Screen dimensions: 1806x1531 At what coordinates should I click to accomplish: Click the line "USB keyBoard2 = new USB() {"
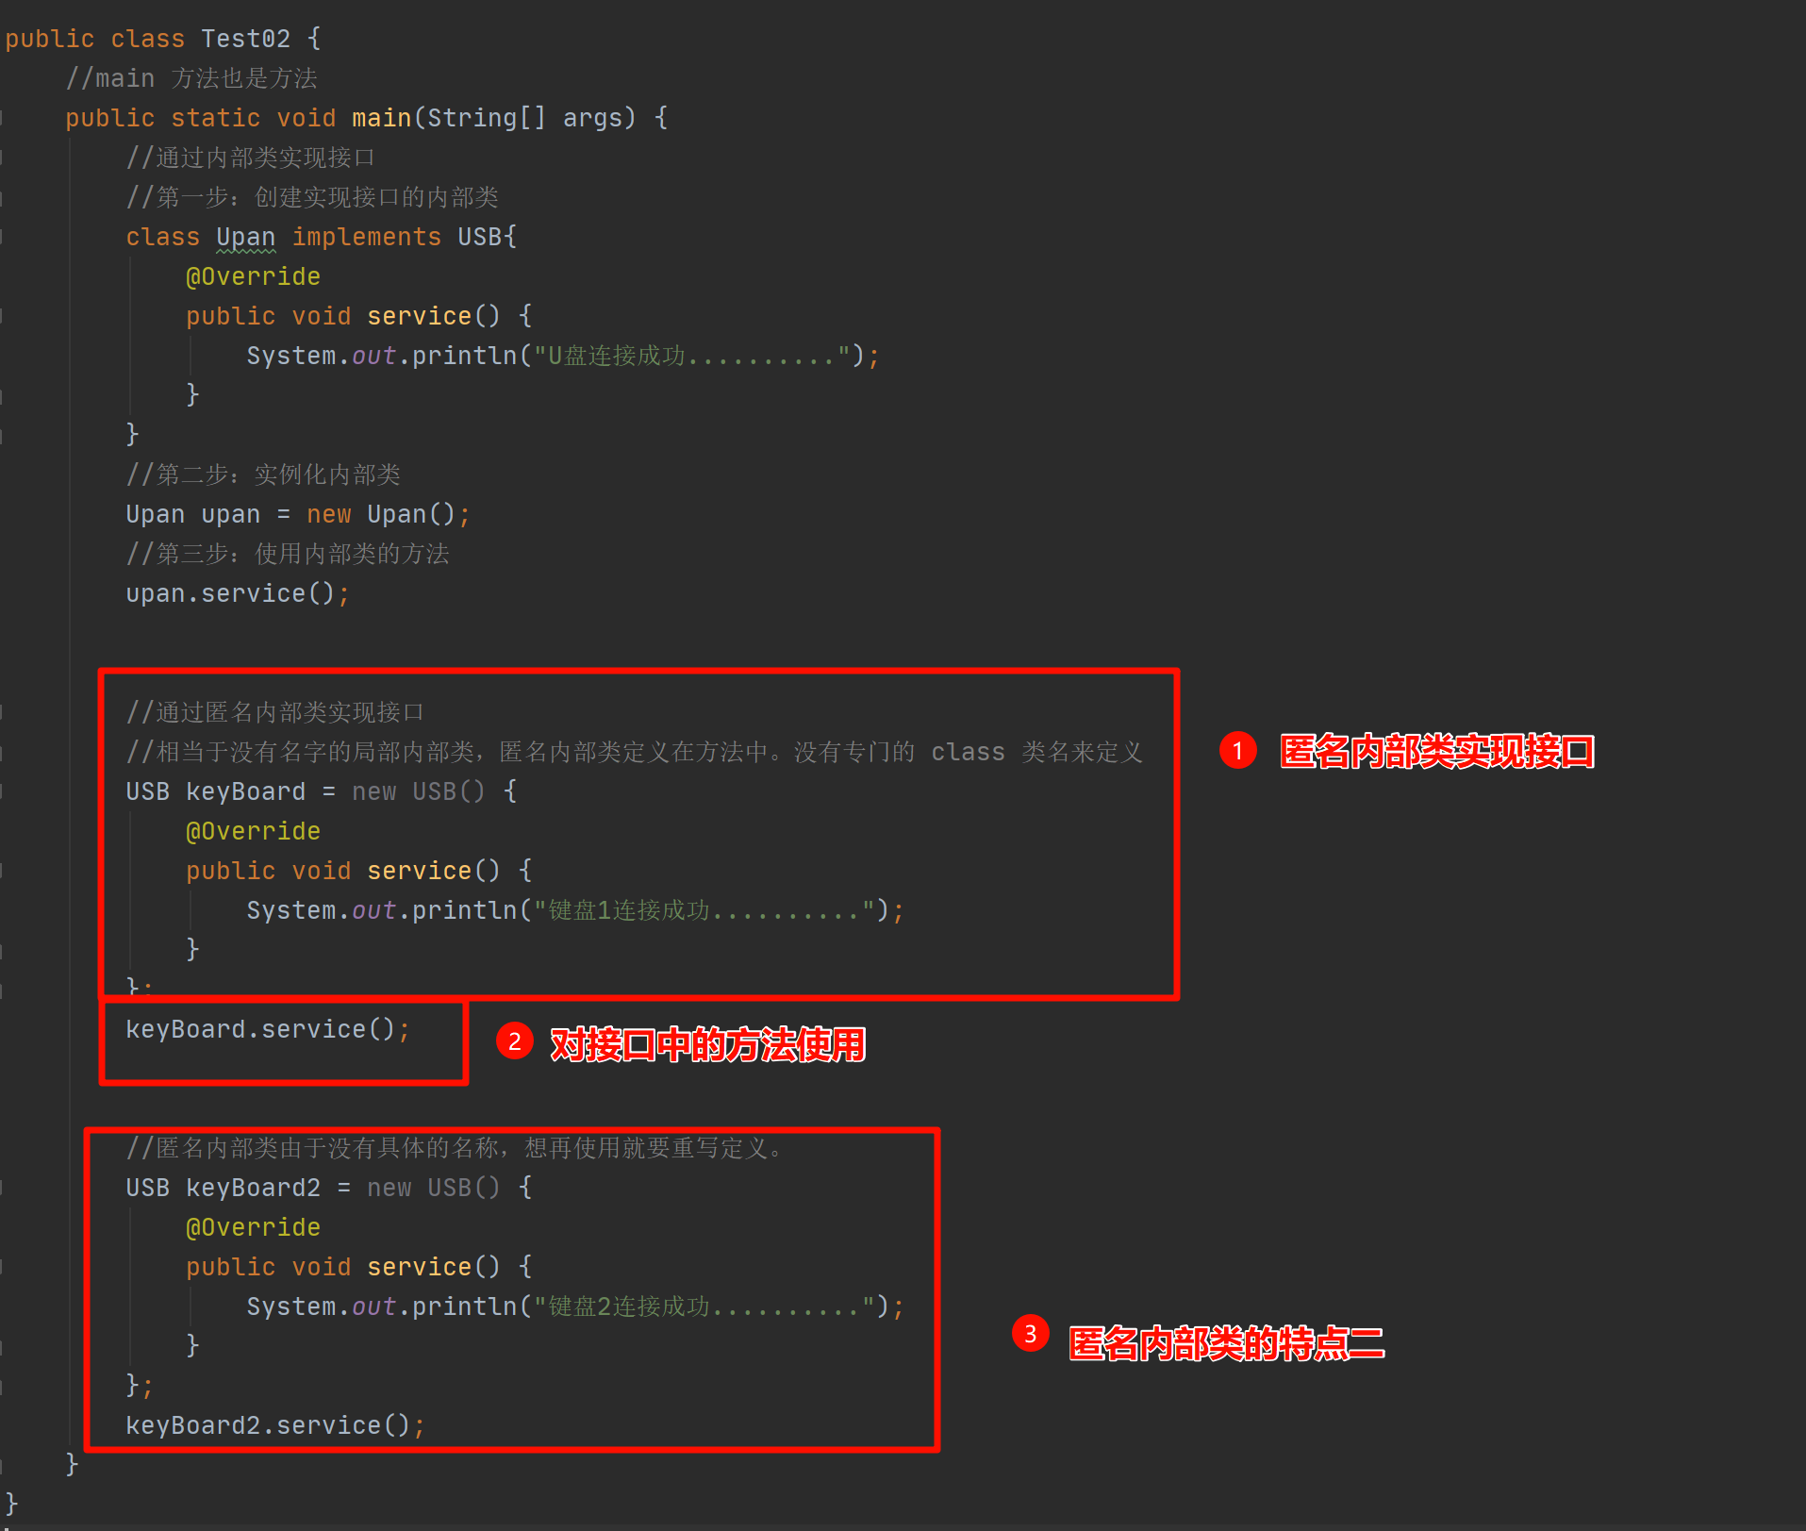click(x=329, y=1188)
